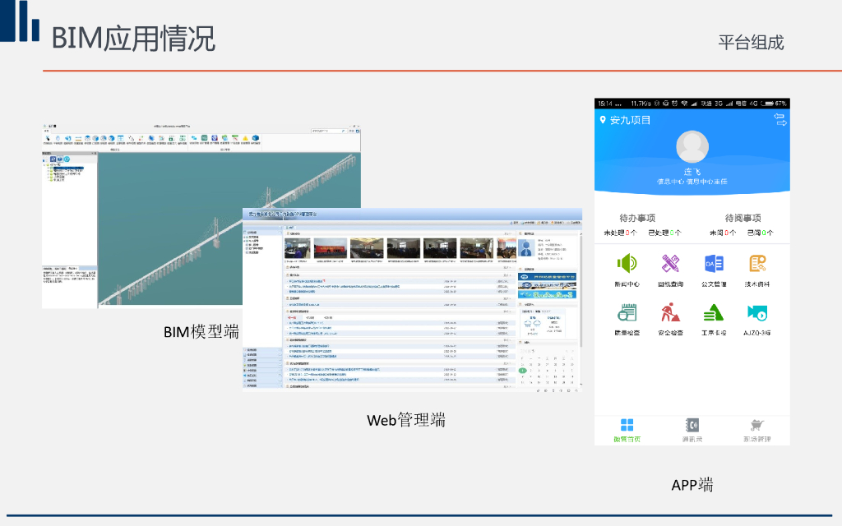This screenshot has height=526, width=842.
Task: Switch to the 现场管理 cart tab
Action: tap(757, 431)
